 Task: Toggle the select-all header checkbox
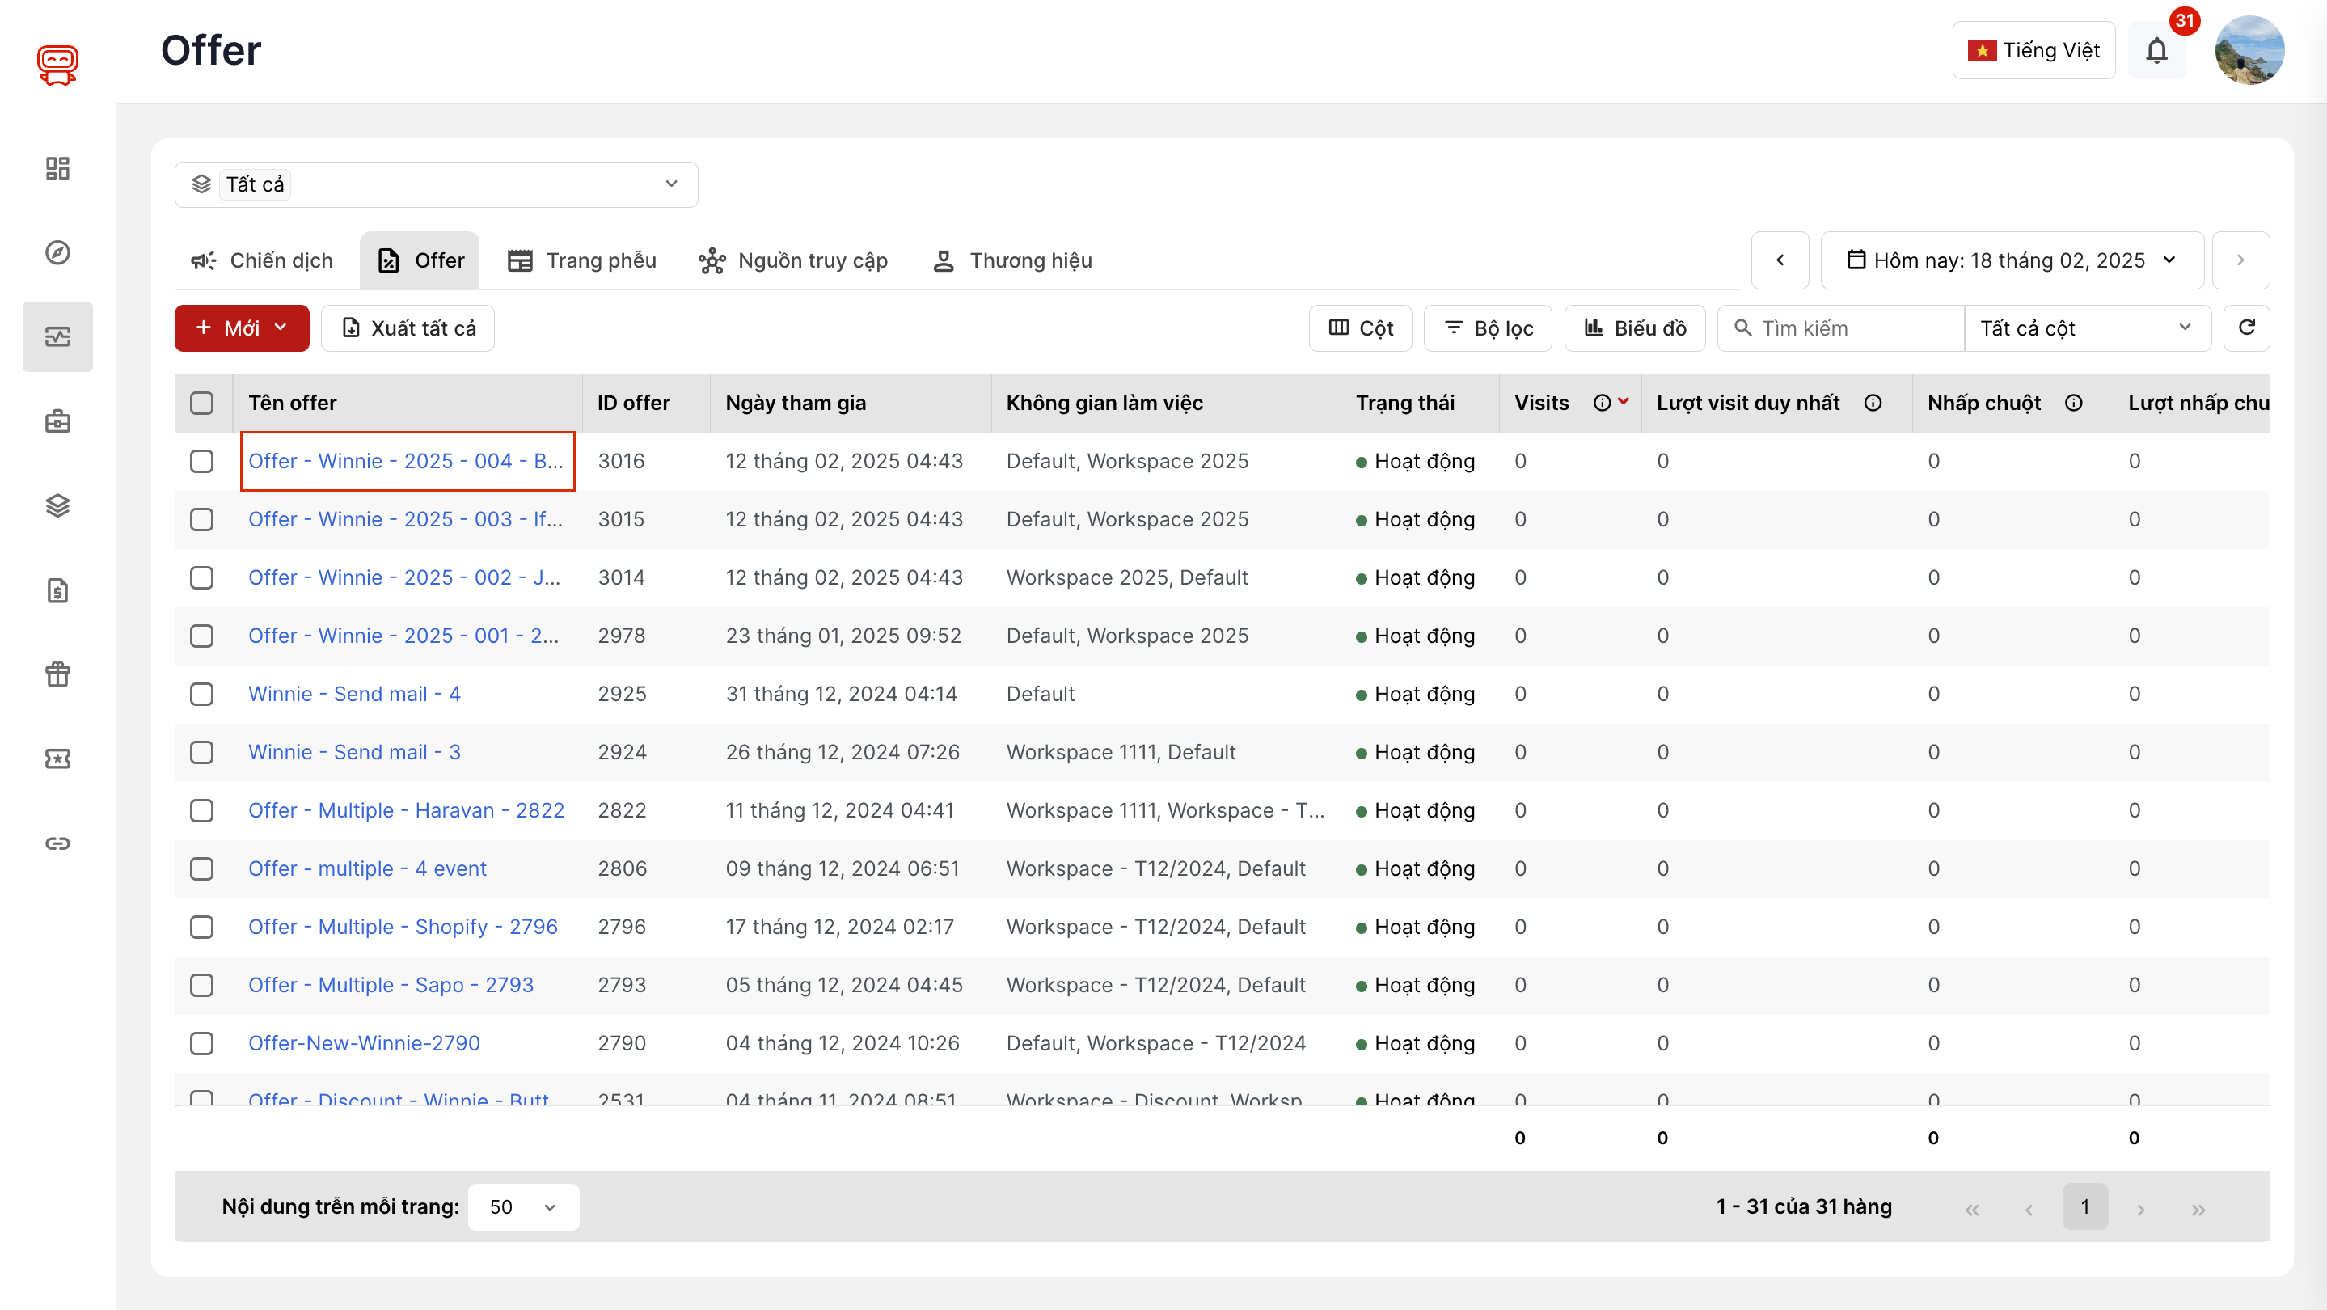pyautogui.click(x=201, y=403)
